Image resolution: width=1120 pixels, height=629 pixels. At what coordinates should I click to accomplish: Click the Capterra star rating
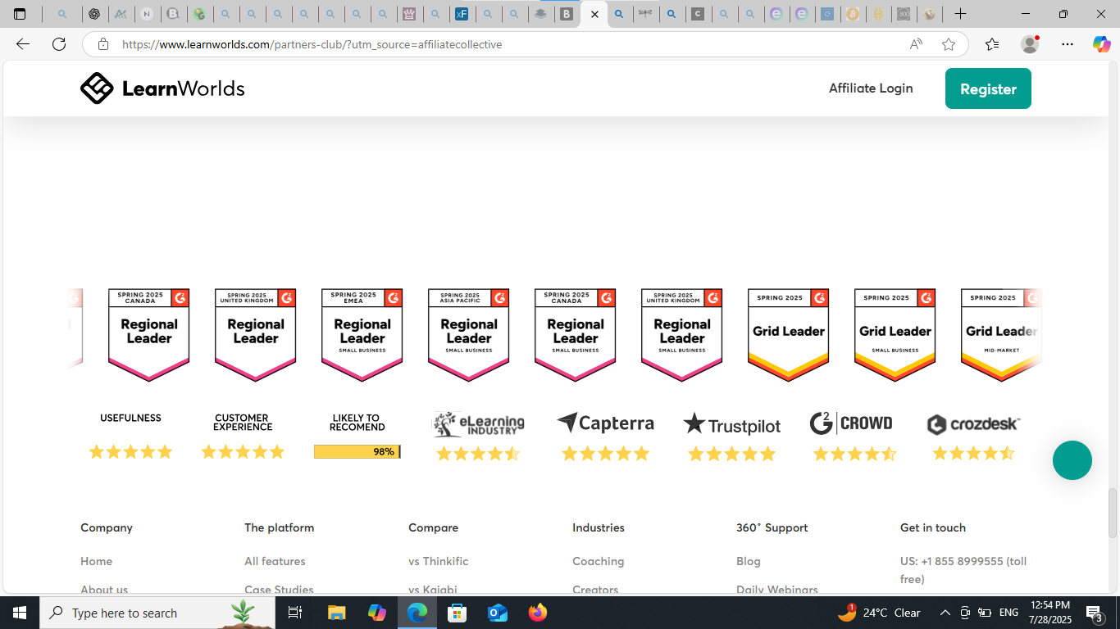coord(606,454)
